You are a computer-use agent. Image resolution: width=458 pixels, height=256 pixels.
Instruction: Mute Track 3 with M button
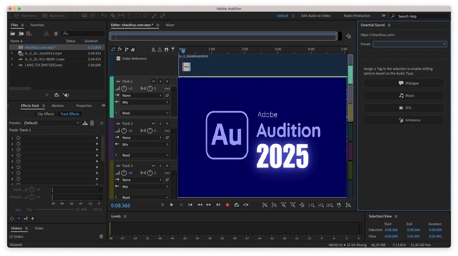point(153,166)
